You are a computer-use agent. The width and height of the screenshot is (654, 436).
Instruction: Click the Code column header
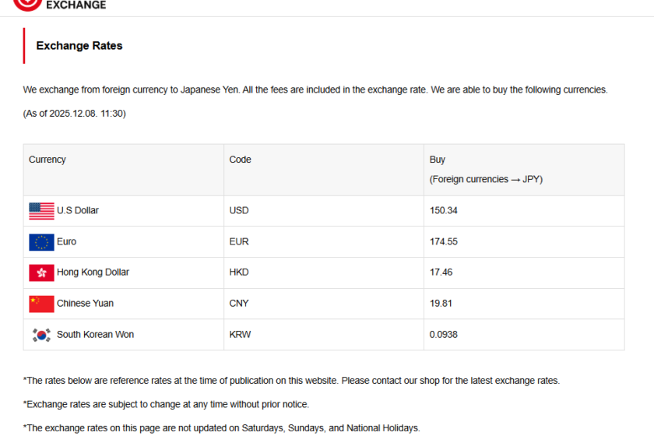[x=240, y=160]
